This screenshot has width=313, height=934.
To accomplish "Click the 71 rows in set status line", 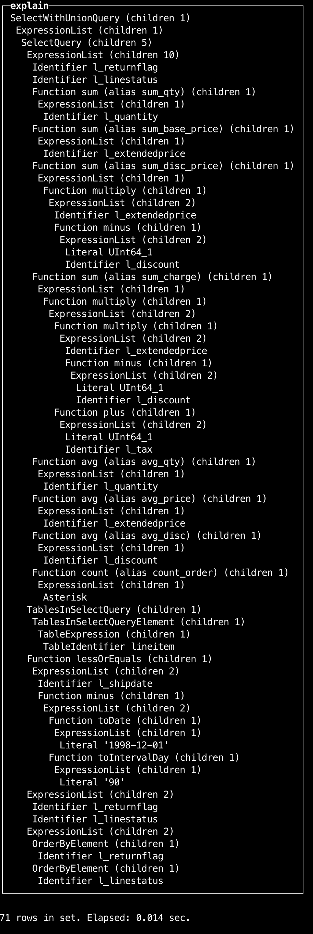I will coord(95,918).
